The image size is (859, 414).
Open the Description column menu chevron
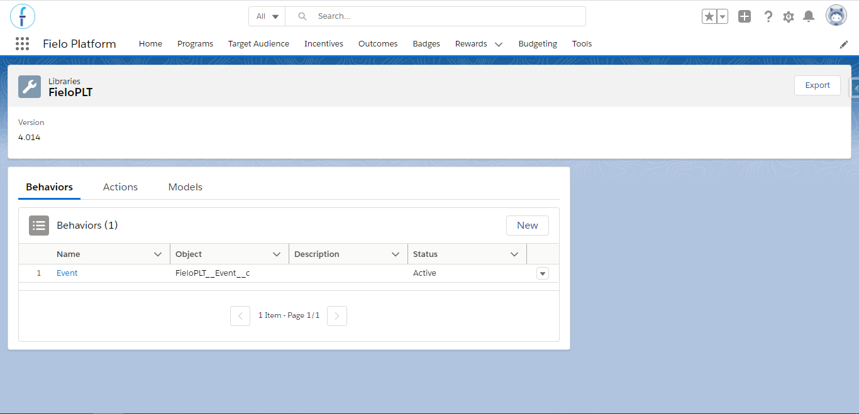396,254
